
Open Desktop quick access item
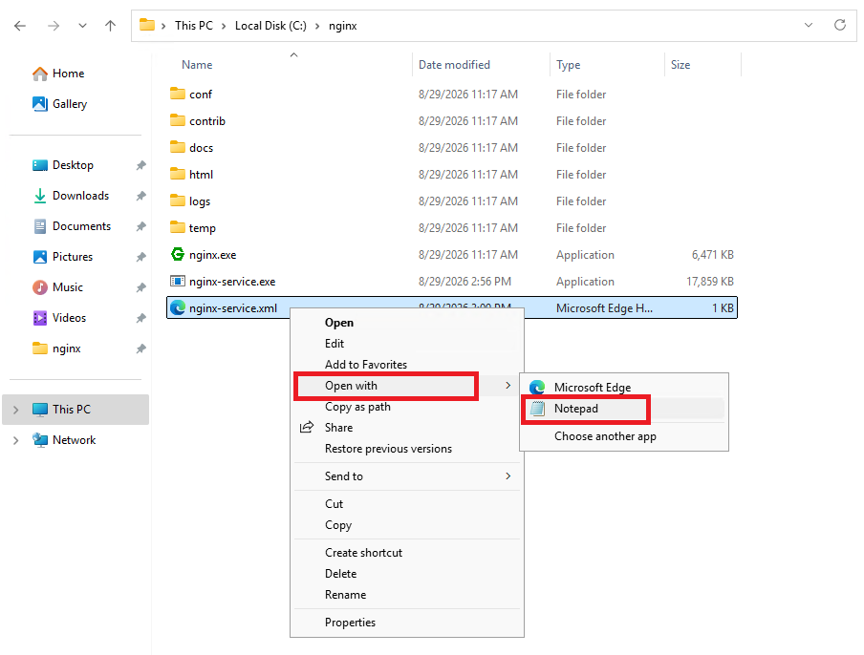(x=63, y=165)
